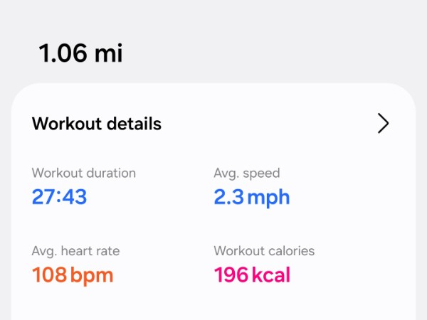The width and height of the screenshot is (427, 320).
Task: Click the mi unit beside the distance
Action: (x=109, y=53)
